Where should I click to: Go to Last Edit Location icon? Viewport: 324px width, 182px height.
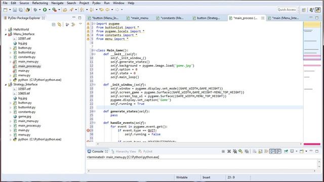101,10
